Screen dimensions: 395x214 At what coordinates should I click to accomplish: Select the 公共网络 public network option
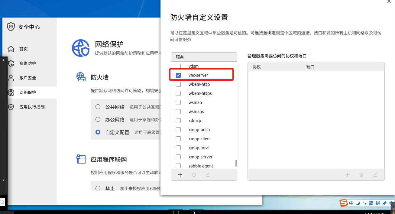click(x=98, y=107)
